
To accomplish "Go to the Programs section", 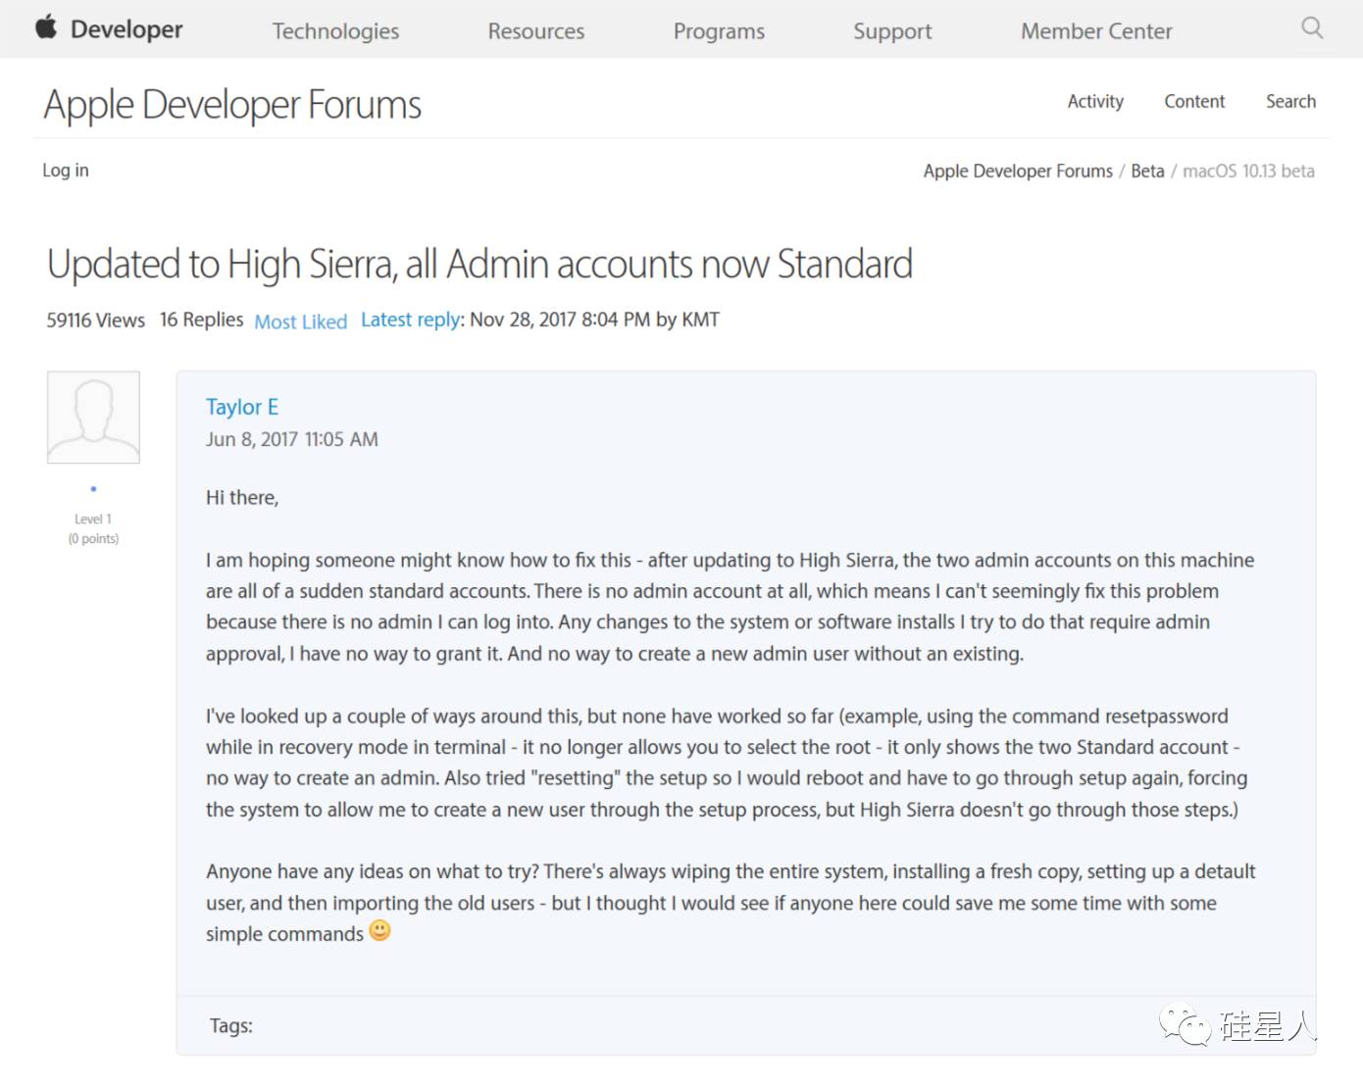I will pyautogui.click(x=719, y=31).
